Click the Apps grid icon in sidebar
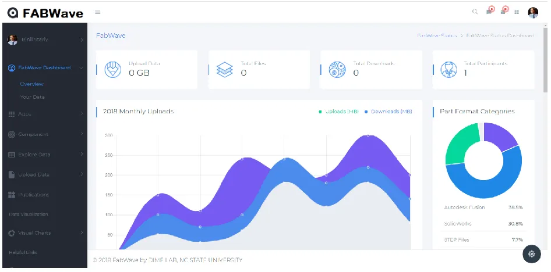This screenshot has width=551, height=272. pyautogui.click(x=12, y=114)
